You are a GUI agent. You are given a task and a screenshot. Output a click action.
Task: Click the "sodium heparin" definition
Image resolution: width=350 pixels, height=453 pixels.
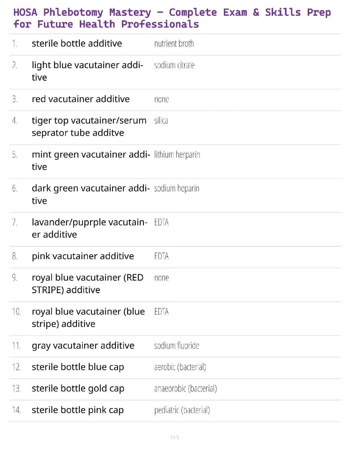(176, 188)
